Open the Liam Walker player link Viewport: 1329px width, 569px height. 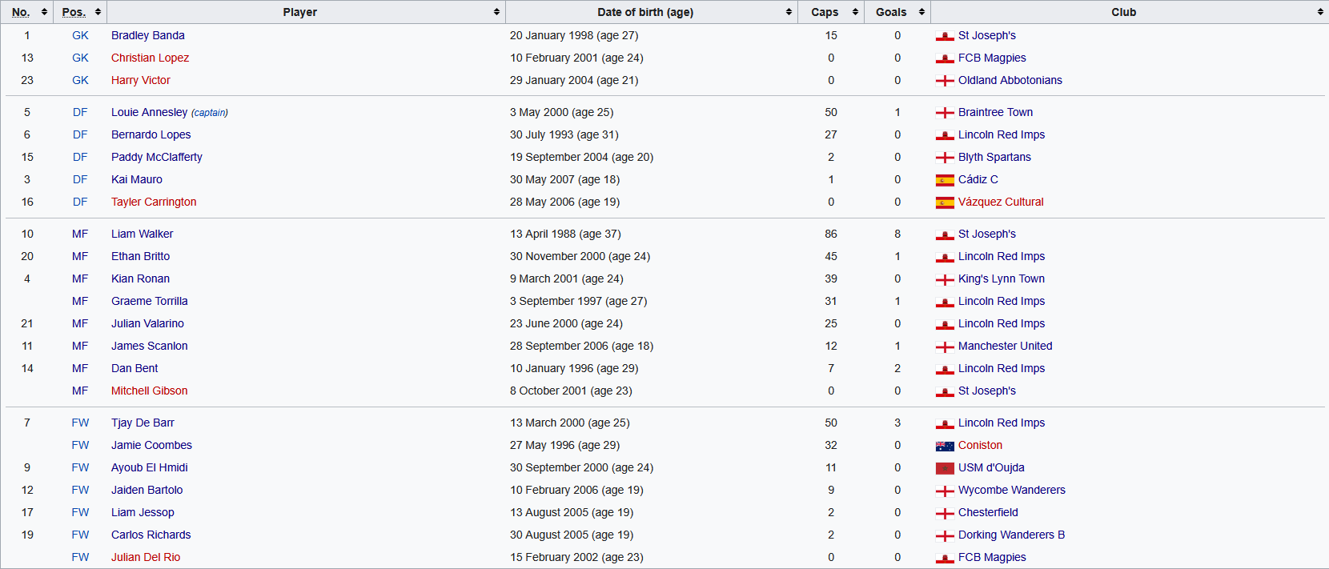click(x=142, y=234)
